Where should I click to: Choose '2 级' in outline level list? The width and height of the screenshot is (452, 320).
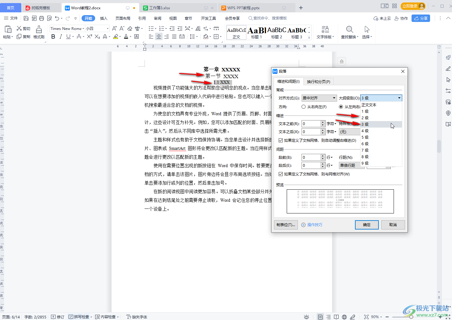pos(381,118)
